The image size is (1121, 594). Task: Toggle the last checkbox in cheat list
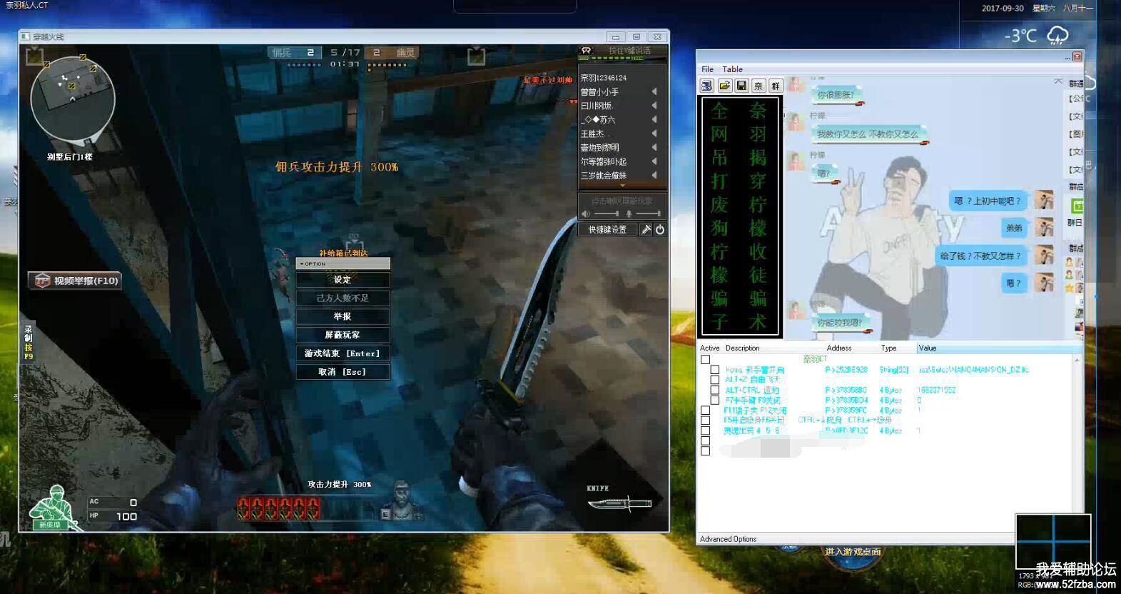click(x=706, y=451)
